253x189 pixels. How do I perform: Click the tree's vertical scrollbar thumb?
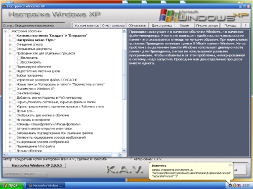pos(124,75)
